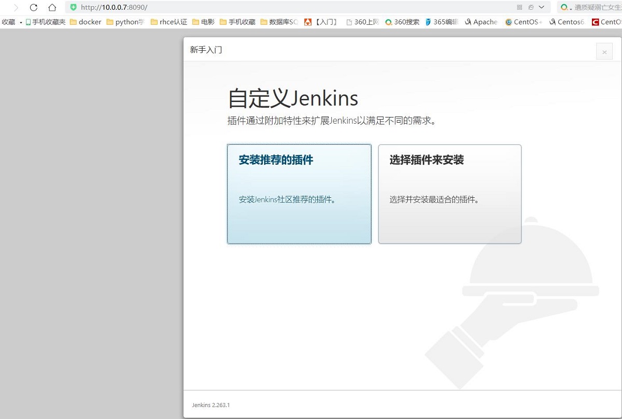Go to the browser home page

click(x=52, y=7)
